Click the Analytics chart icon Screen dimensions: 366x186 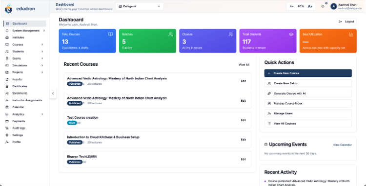pyautogui.click(x=7, y=114)
